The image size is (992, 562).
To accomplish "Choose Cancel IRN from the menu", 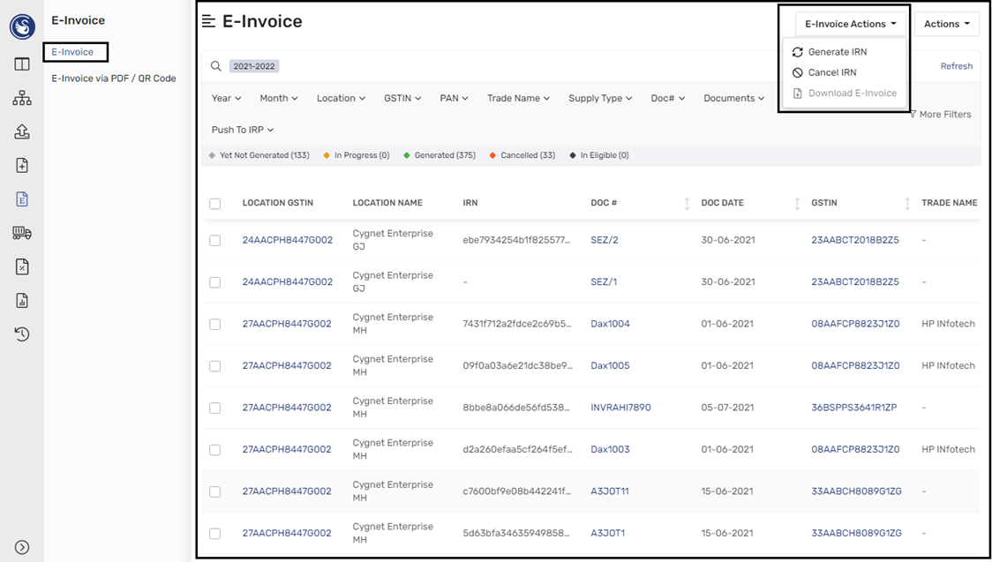I will coord(824,72).
